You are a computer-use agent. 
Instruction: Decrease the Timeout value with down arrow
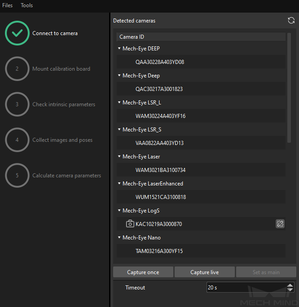(290, 289)
